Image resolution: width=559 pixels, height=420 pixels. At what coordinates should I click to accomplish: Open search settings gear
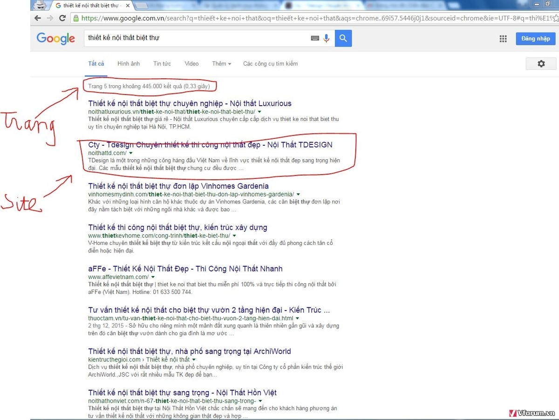541,64
